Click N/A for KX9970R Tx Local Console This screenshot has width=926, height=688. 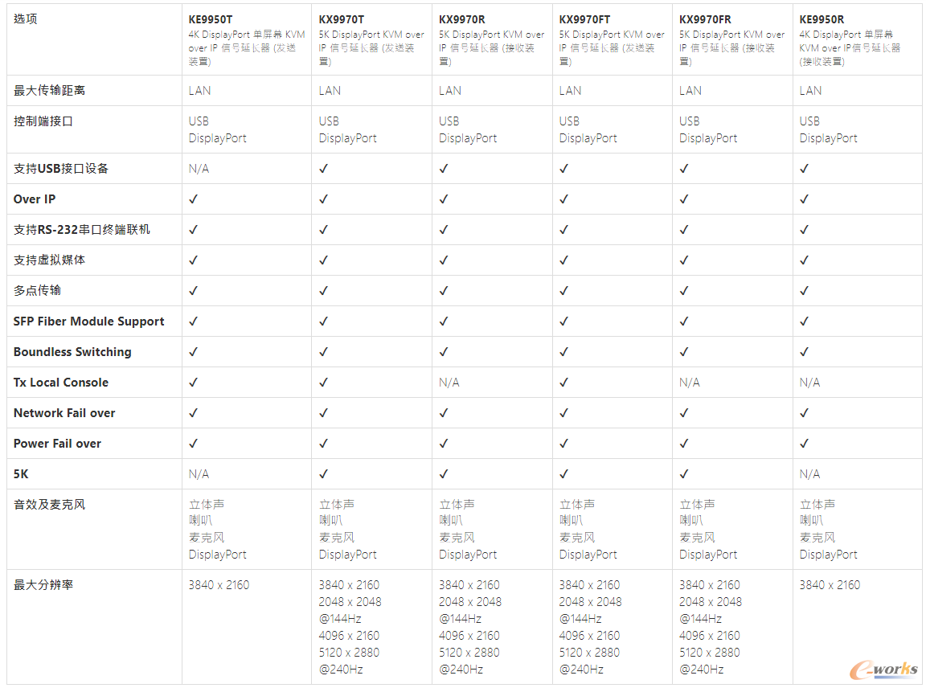click(449, 383)
